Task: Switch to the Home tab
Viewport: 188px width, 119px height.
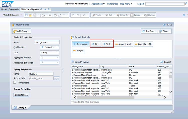Action: 4,9
